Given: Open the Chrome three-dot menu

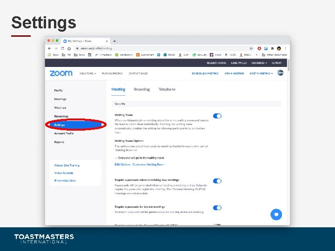Looking at the screenshot, I should pyautogui.click(x=285, y=48).
